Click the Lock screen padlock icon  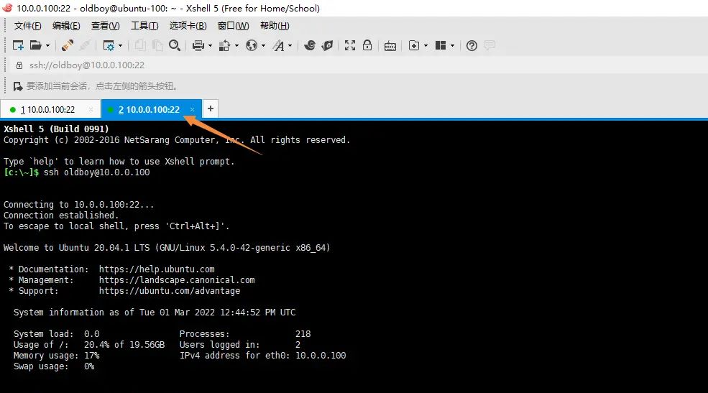(x=367, y=45)
